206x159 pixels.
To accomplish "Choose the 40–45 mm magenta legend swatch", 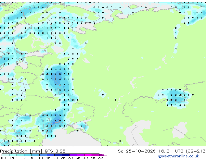I will [x=88, y=155].
